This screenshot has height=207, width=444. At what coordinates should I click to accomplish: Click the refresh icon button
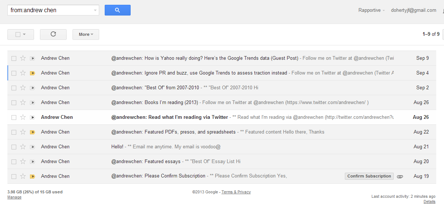click(53, 34)
